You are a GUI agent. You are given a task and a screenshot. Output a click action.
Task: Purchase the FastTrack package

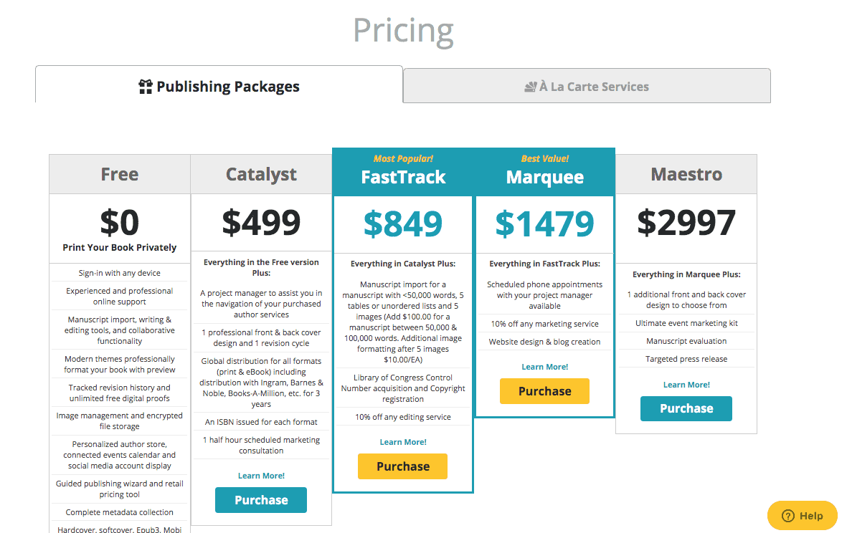pos(402,466)
